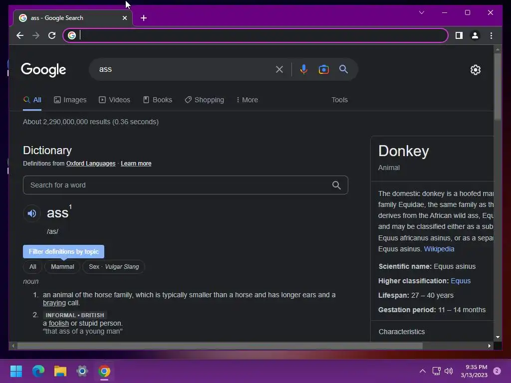Screen dimensions: 511x383
Task: Select the All results tab
Action: pyautogui.click(x=32, y=100)
